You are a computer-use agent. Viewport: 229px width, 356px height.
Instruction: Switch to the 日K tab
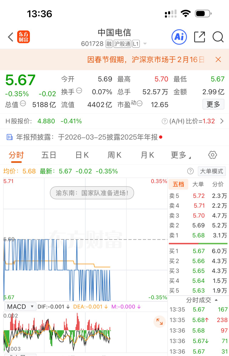pyautogui.click(x=82, y=155)
